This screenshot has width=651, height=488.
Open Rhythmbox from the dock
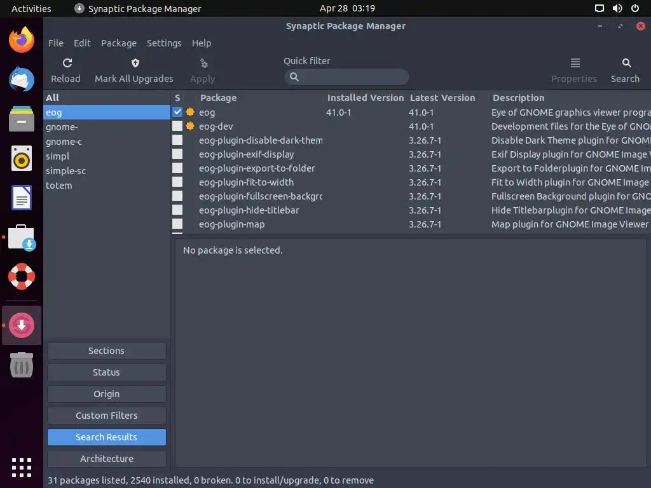(x=22, y=158)
